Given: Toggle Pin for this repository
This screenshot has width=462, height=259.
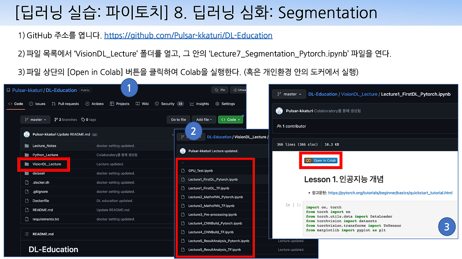Looking at the screenshot, I should [220, 90].
